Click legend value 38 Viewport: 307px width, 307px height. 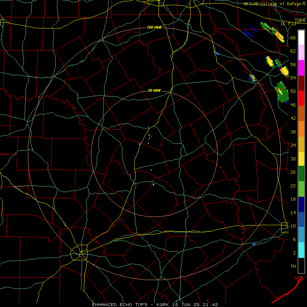[x=293, y=132]
